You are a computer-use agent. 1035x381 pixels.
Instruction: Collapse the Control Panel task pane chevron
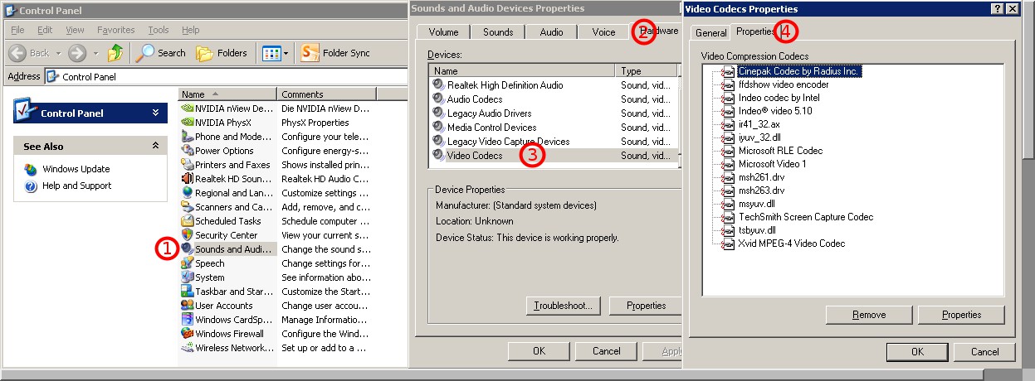point(155,113)
